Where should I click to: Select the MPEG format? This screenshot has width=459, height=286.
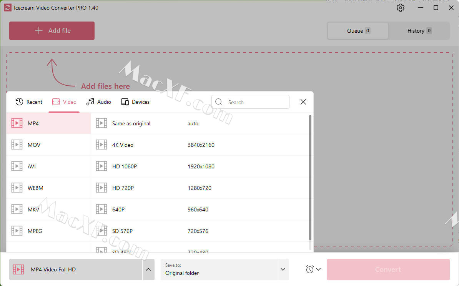[x=48, y=231]
